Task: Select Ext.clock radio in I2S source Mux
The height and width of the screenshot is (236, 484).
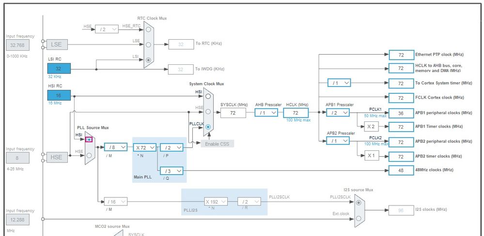Action: pos(359,218)
